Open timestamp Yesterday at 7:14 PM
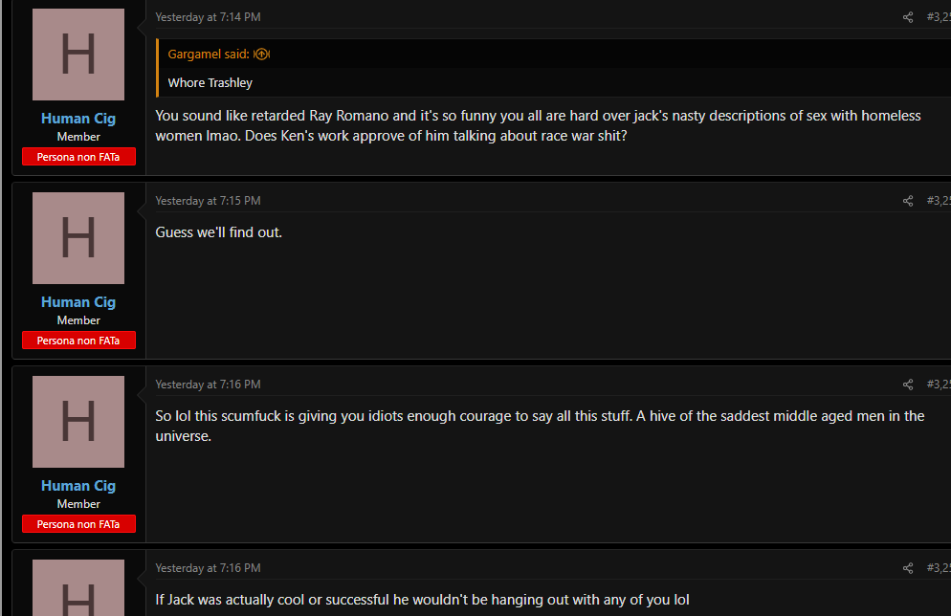The height and width of the screenshot is (616, 951). [x=208, y=17]
